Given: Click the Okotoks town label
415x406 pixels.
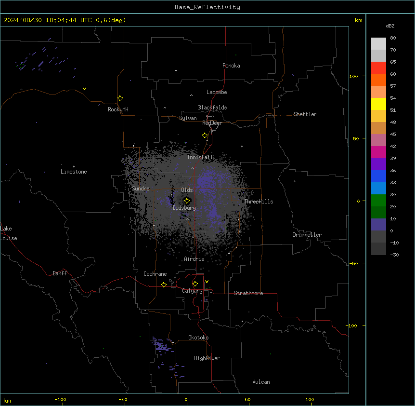Looking at the screenshot, I should 198,338.
